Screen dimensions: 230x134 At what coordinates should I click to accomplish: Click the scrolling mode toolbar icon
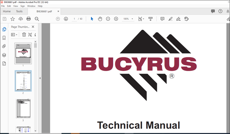150,19
